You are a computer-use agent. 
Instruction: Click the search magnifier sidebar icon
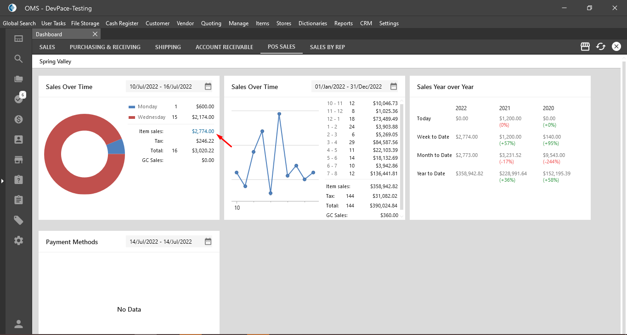[x=18, y=59]
